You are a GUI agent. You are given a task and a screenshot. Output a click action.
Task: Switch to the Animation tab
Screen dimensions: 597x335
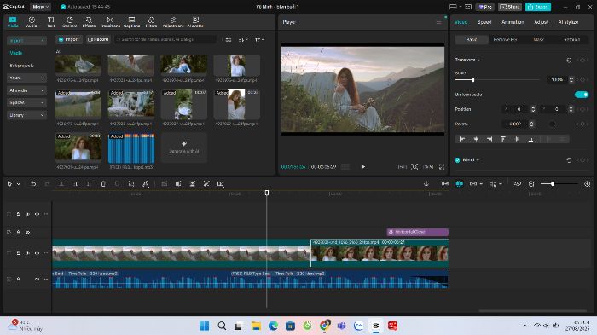[x=513, y=22]
